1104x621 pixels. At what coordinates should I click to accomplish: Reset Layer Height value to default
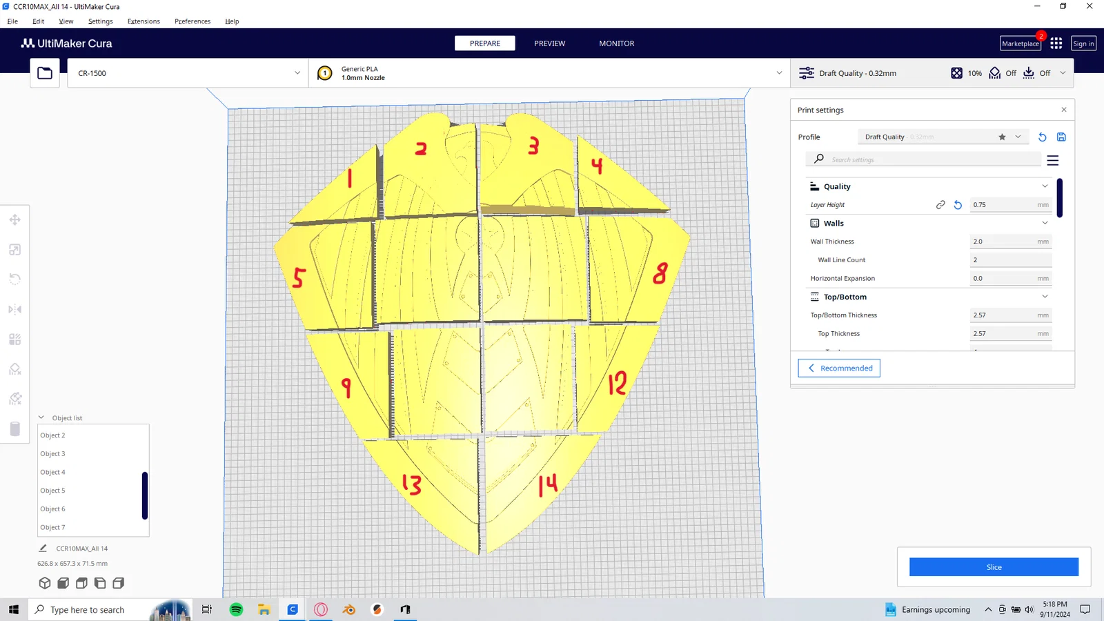(958, 205)
